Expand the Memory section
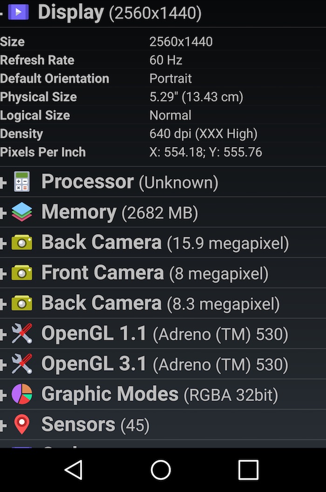This screenshot has width=326, height=492. 4,212
